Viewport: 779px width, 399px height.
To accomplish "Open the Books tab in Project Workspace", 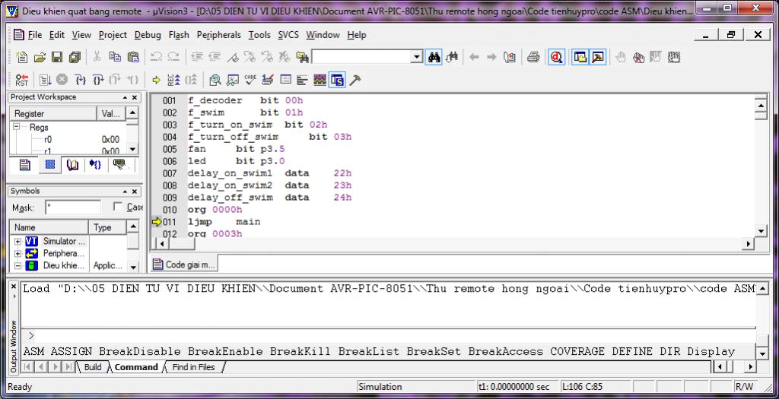I will (72, 165).
